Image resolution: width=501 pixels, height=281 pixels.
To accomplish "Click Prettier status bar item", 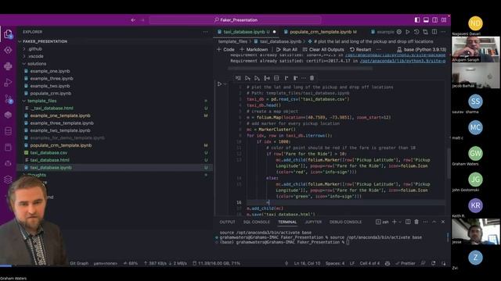I will (x=405, y=264).
